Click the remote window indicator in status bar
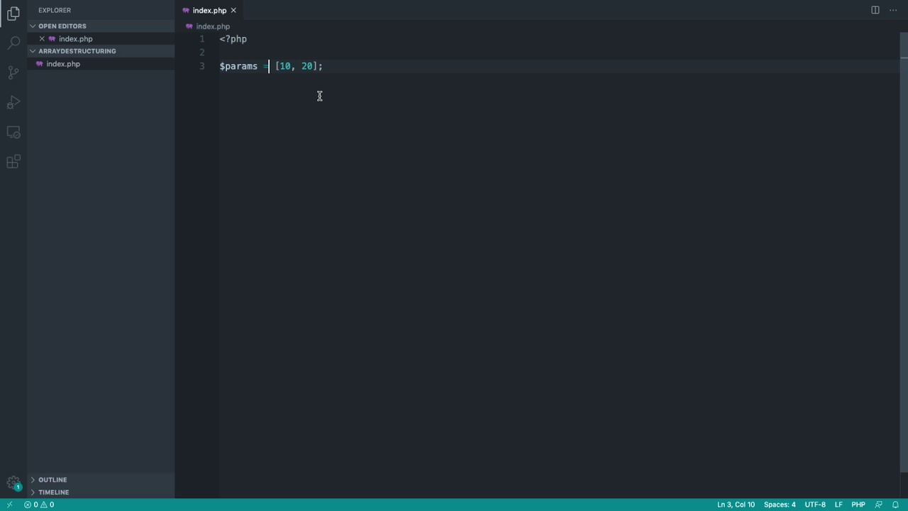Image resolution: width=908 pixels, height=511 pixels. coord(9,505)
